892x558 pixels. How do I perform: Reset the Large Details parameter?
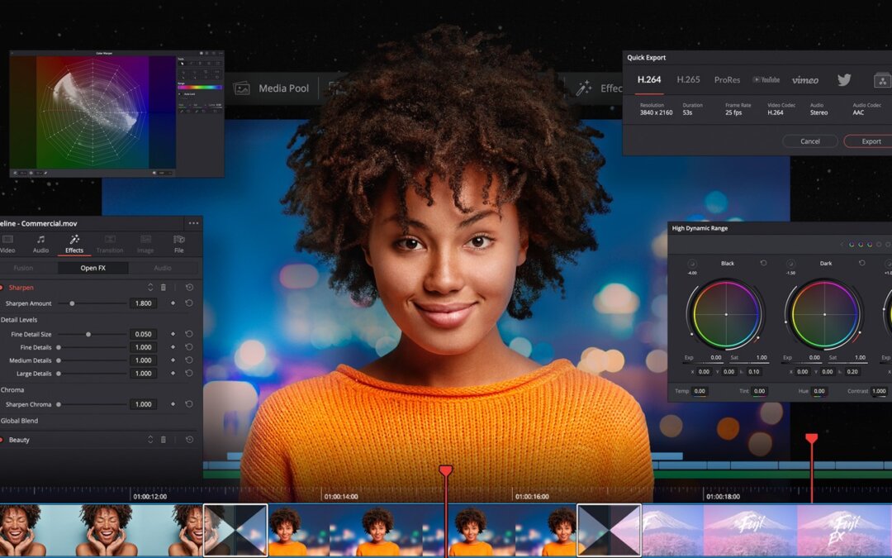click(x=189, y=374)
